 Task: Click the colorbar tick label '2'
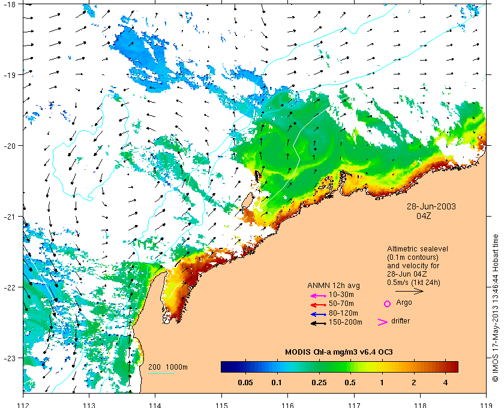pos(413,383)
